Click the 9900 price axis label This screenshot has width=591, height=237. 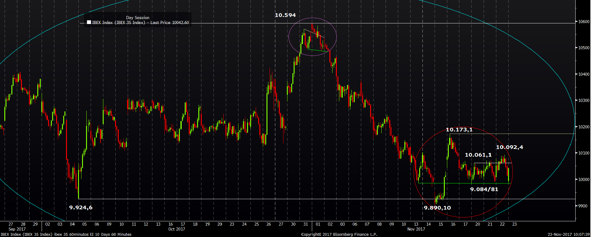pos(583,206)
